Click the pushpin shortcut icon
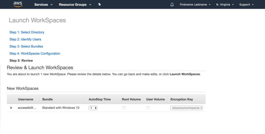Viewport: 265px width, 134px height. 99,4
